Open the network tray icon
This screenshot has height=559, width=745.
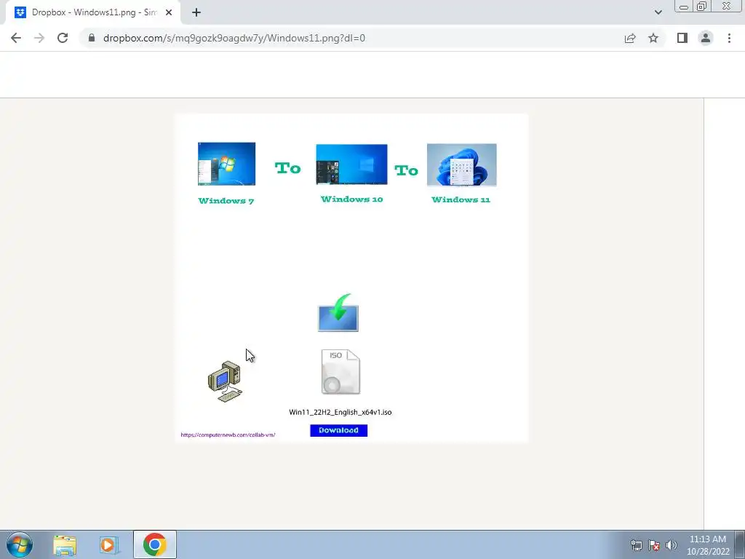point(636,545)
